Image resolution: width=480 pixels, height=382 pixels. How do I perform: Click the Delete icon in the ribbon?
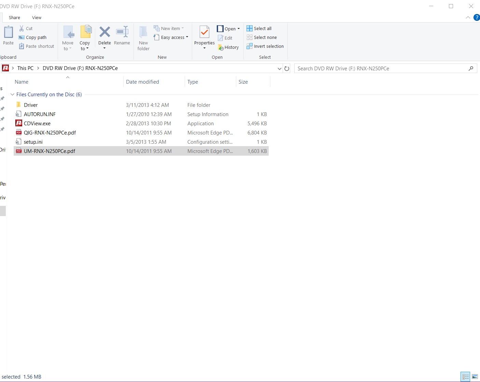pos(104,32)
